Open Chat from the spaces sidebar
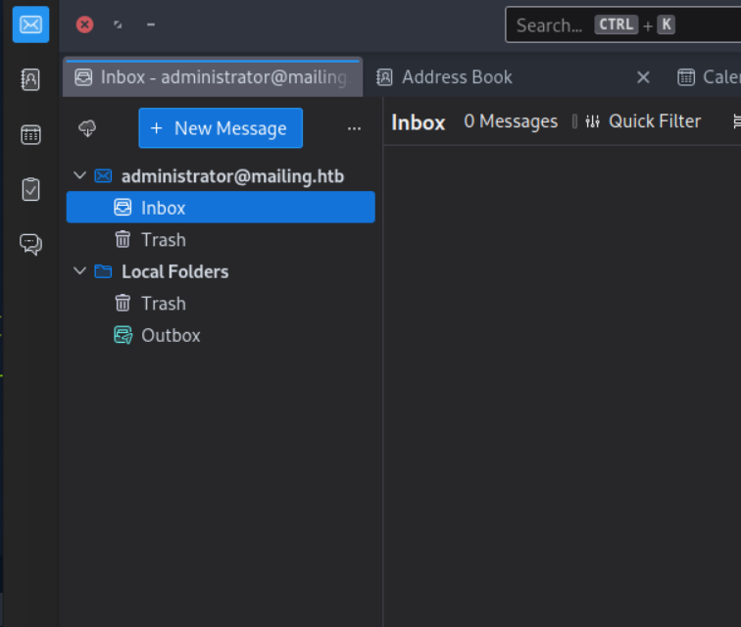Viewport: 741px width, 627px height. 30,244
